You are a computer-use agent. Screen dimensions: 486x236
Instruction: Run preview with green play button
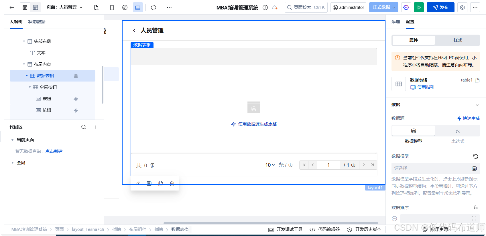click(419, 7)
